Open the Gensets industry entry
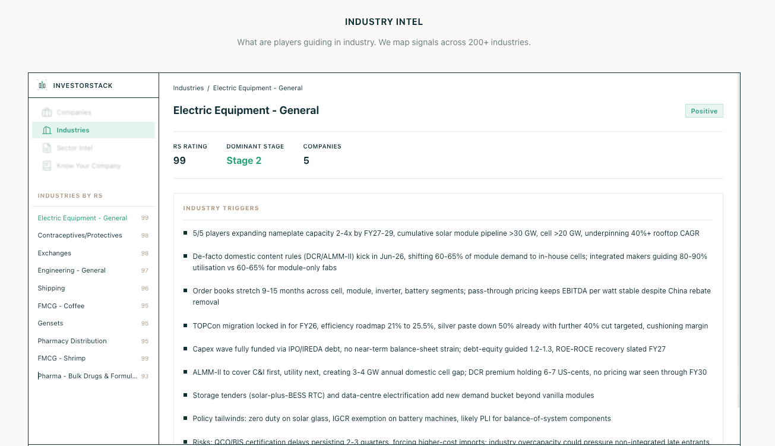The image size is (775, 446). [x=93, y=323]
